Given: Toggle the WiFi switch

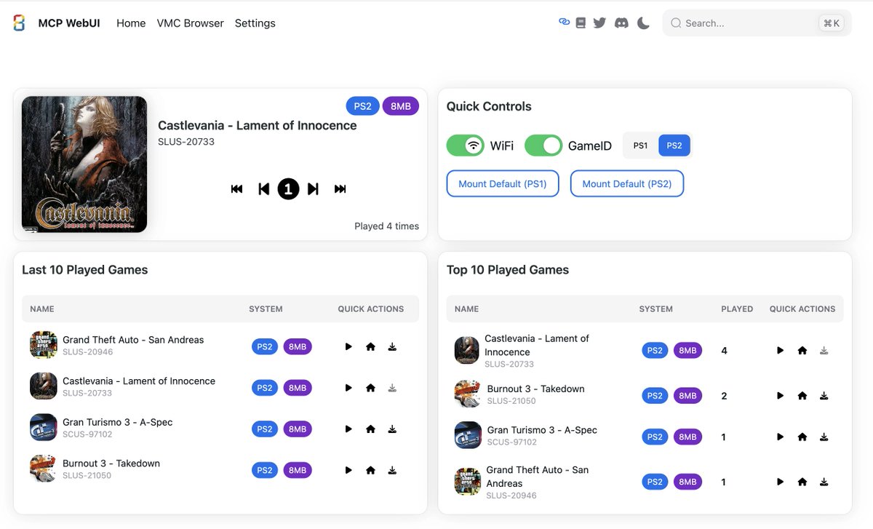Looking at the screenshot, I should pos(466,146).
